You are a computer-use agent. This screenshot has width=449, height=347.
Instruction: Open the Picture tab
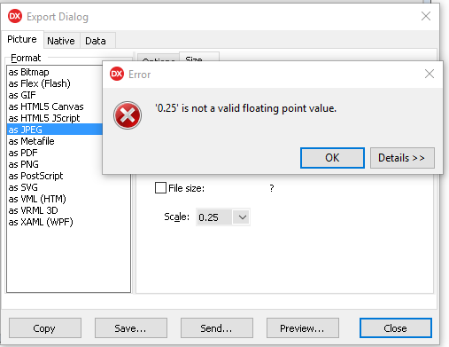(x=22, y=39)
